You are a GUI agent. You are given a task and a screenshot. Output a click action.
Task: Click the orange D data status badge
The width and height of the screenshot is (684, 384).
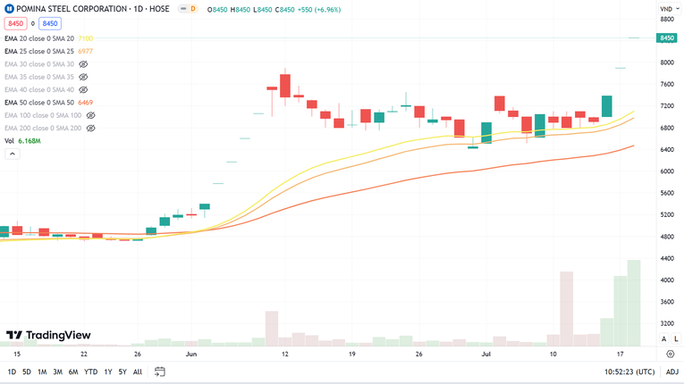(193, 9)
